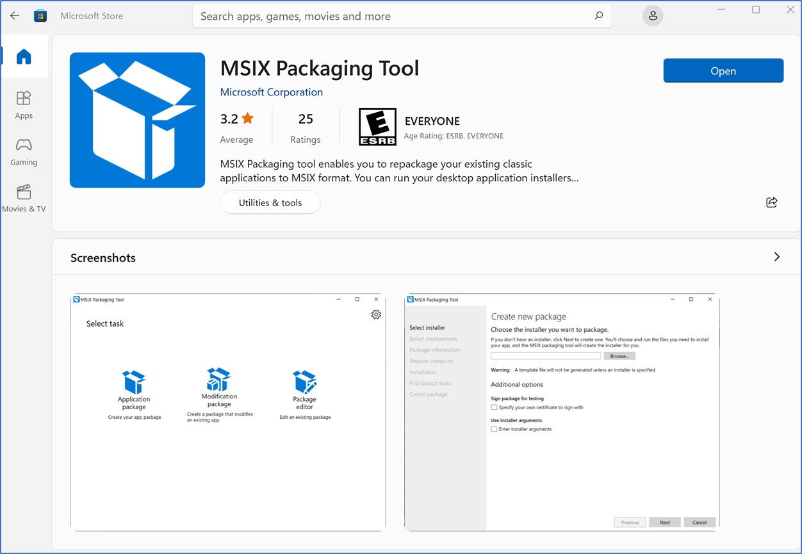The width and height of the screenshot is (802, 554).
Task: Open the MSIX Packaging Tool app
Action: point(723,70)
